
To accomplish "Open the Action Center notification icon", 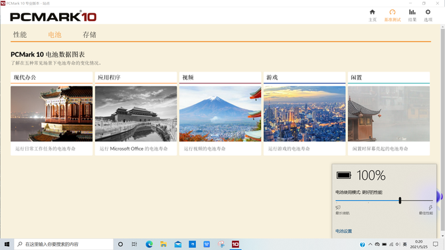I will (x=435, y=244).
